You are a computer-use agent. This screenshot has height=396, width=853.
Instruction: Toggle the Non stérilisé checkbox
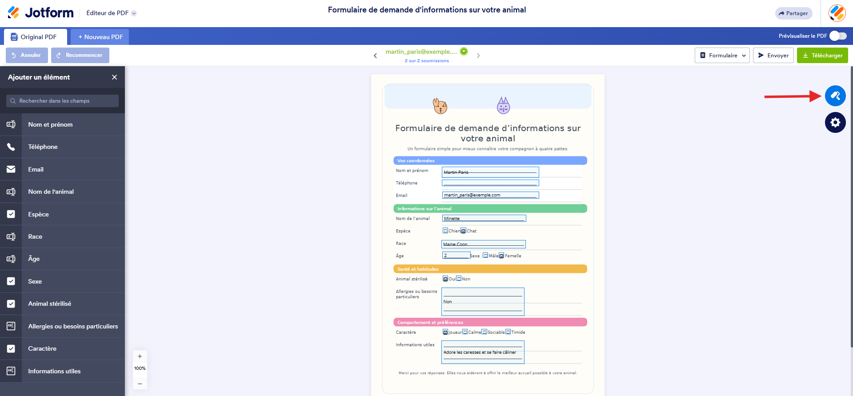[x=459, y=279]
